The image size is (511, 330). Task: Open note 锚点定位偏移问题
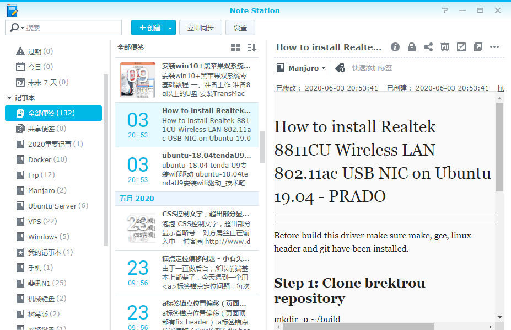(187, 273)
